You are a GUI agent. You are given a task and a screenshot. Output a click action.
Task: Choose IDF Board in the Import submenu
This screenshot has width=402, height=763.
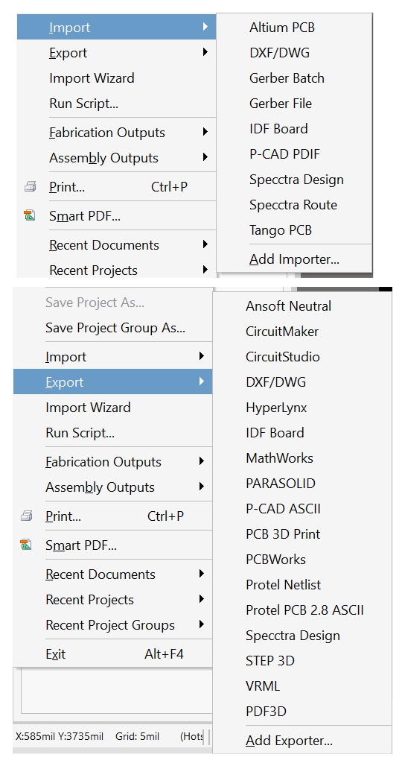278,129
